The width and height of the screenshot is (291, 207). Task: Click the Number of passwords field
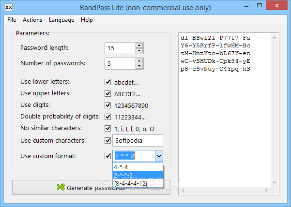pyautogui.click(x=120, y=63)
